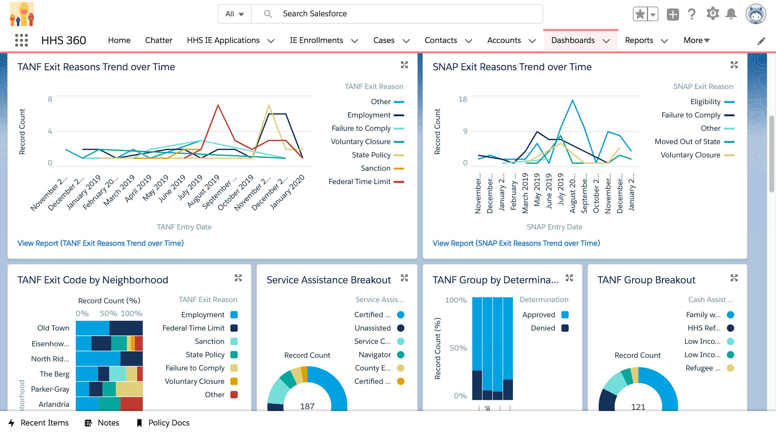
Task: Click the Denied legend swatch
Action: click(565, 328)
